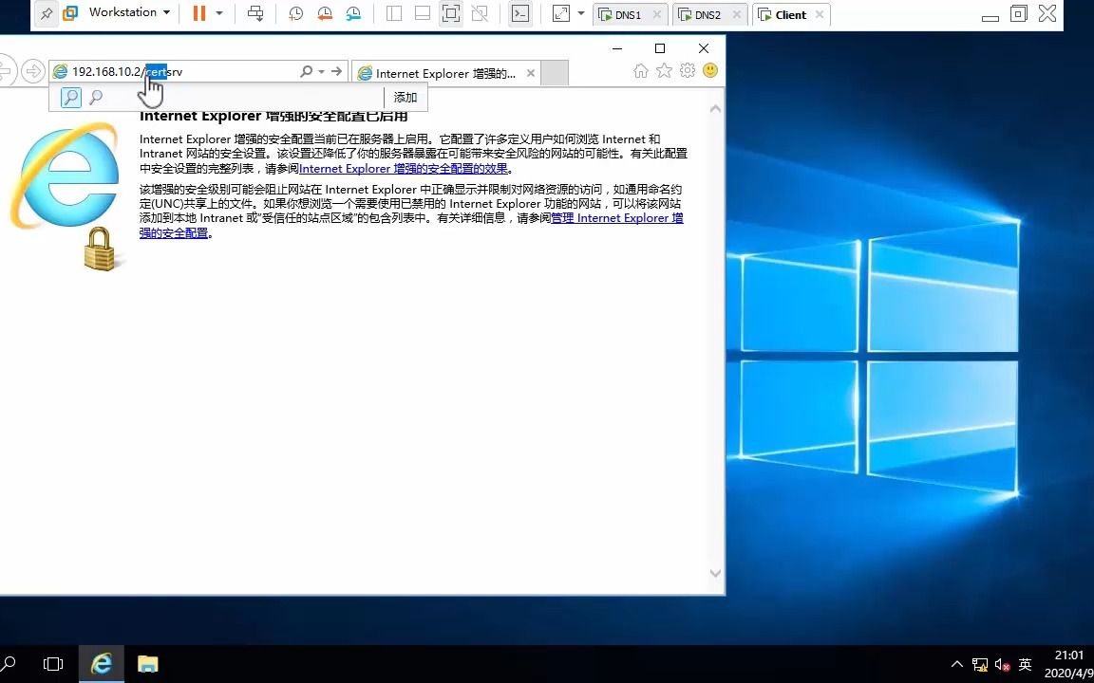Click the 添加 button below the address bar
Viewport: 1094px width, 683px height.
pyautogui.click(x=405, y=97)
